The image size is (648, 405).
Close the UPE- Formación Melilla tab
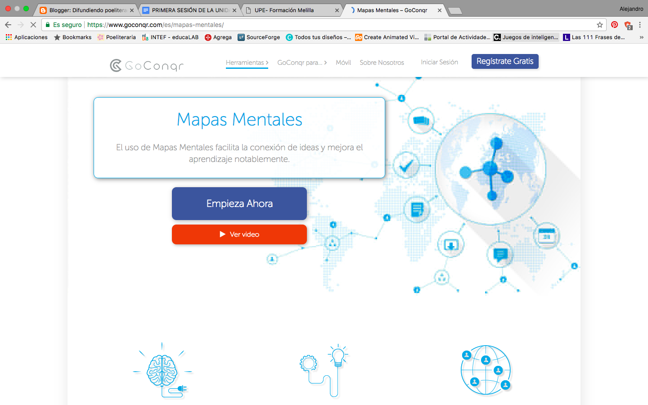(337, 10)
